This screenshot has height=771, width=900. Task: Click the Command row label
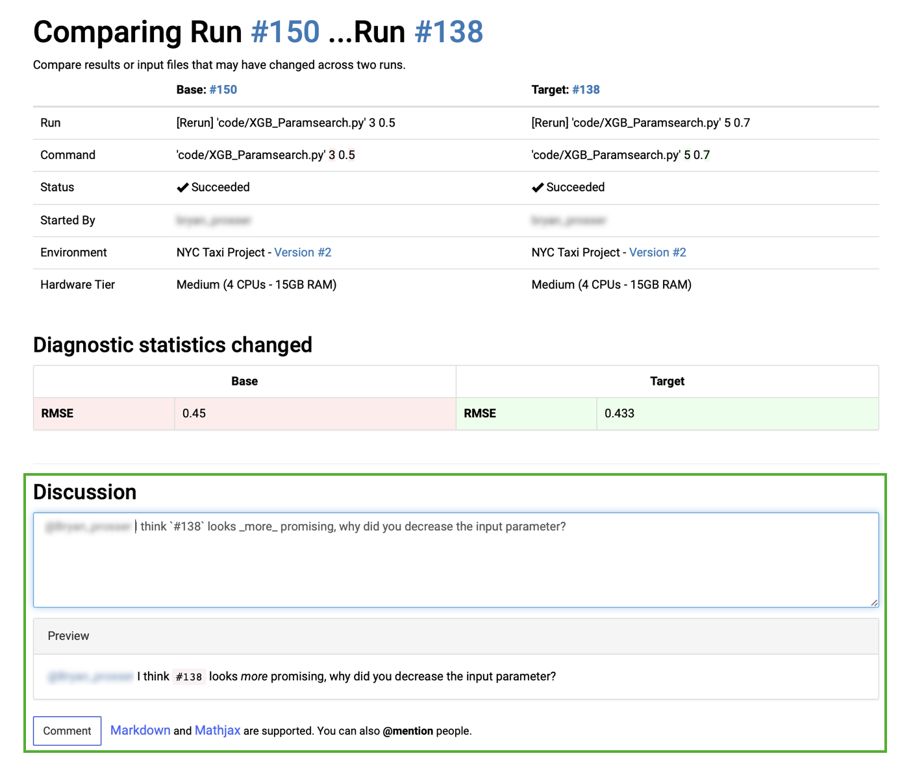[x=68, y=155]
